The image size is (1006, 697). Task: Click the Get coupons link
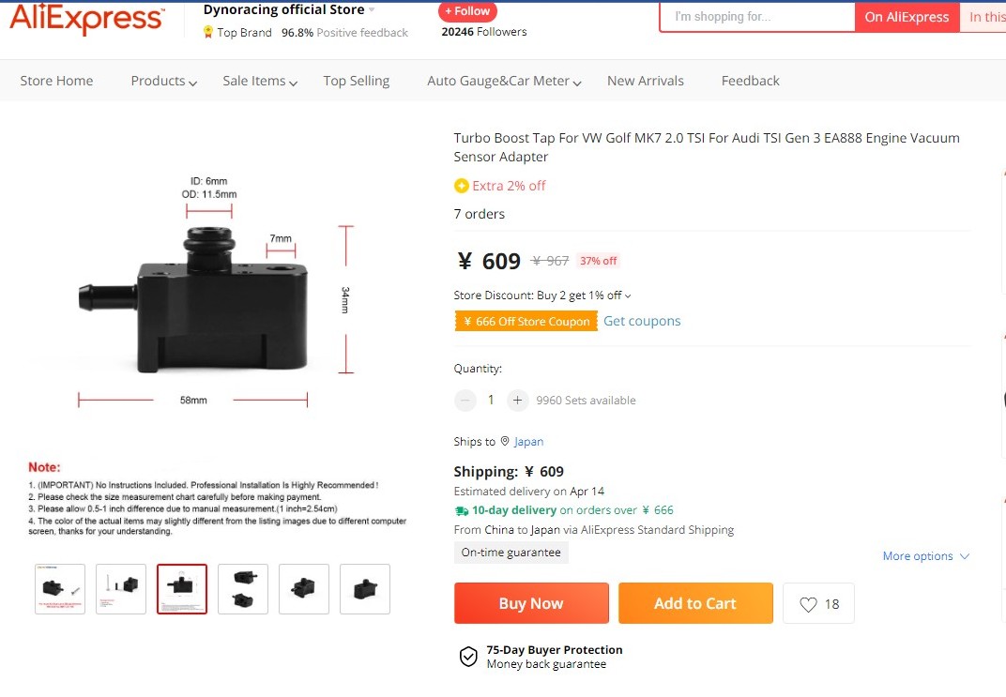[642, 321]
